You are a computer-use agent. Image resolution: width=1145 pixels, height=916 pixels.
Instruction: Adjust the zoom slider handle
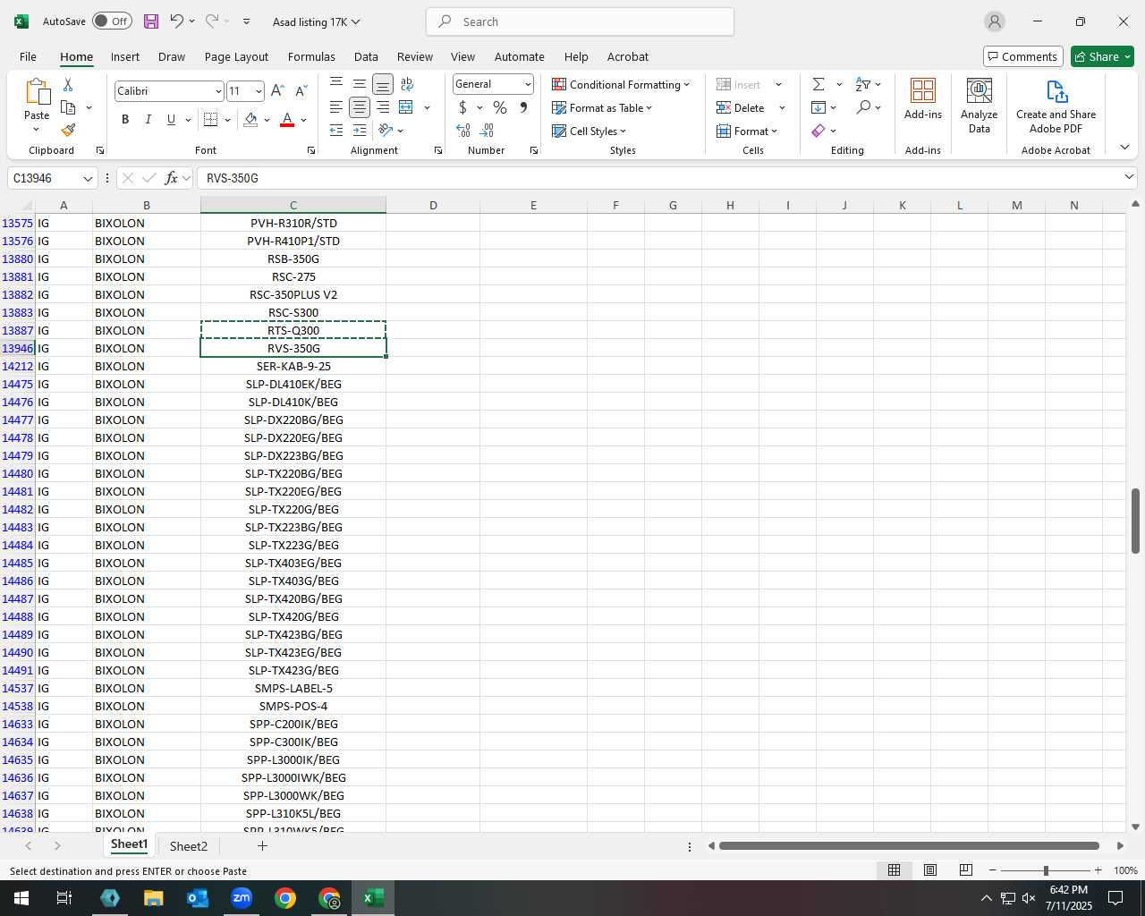tap(1046, 870)
